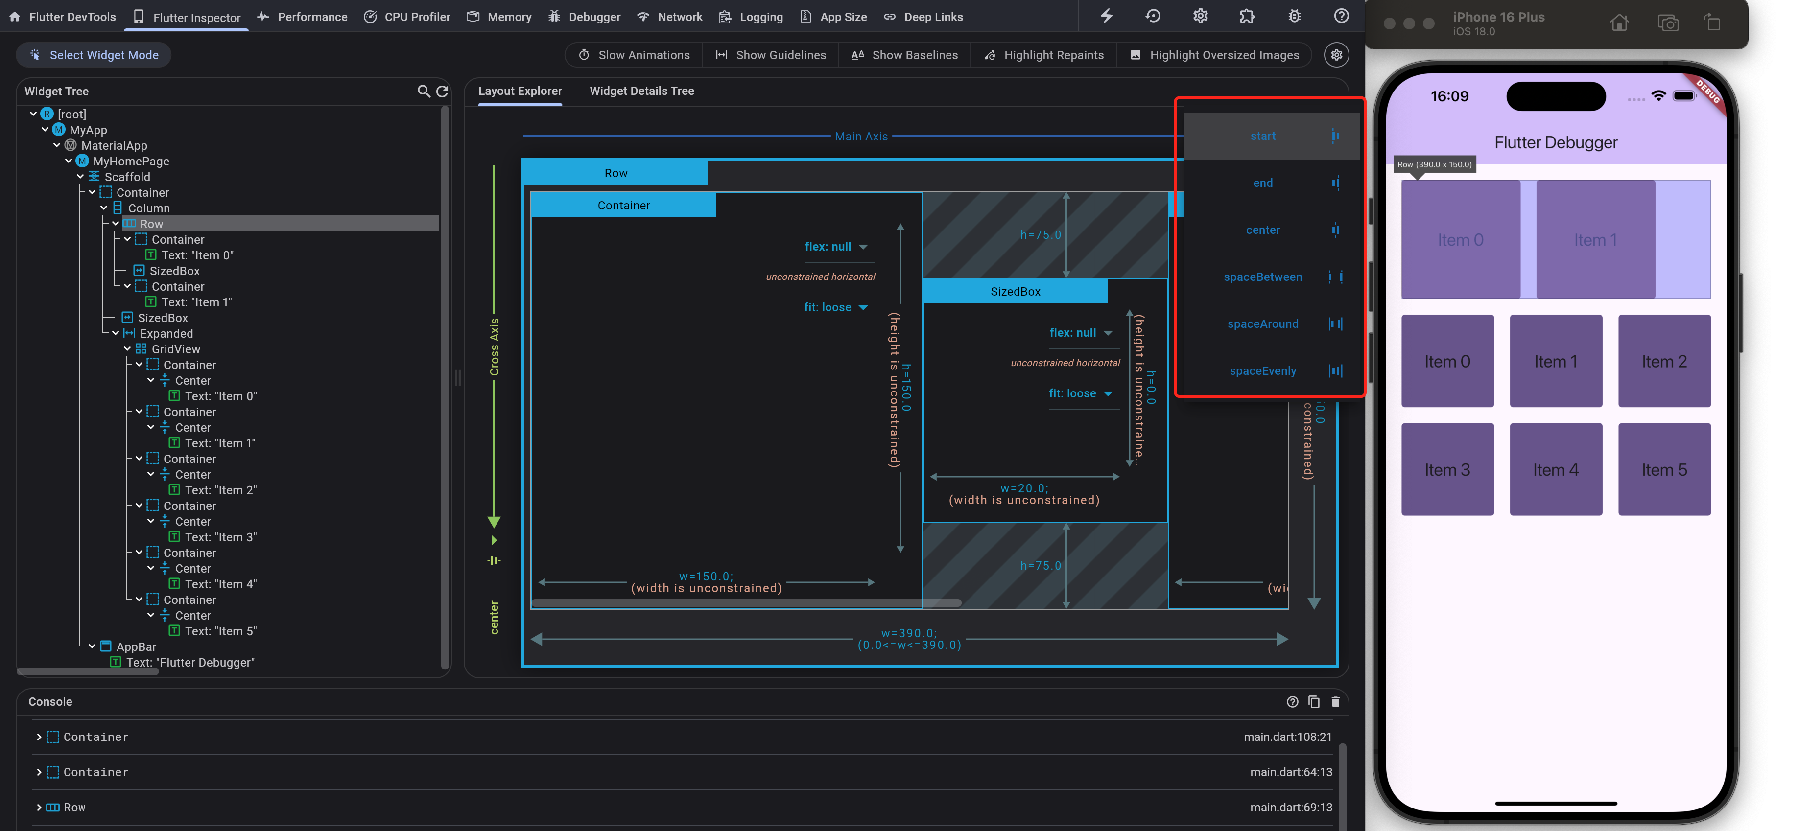Click the AppBar widget icon in tree
Screen dimensions: 1799x831
click(x=105, y=646)
